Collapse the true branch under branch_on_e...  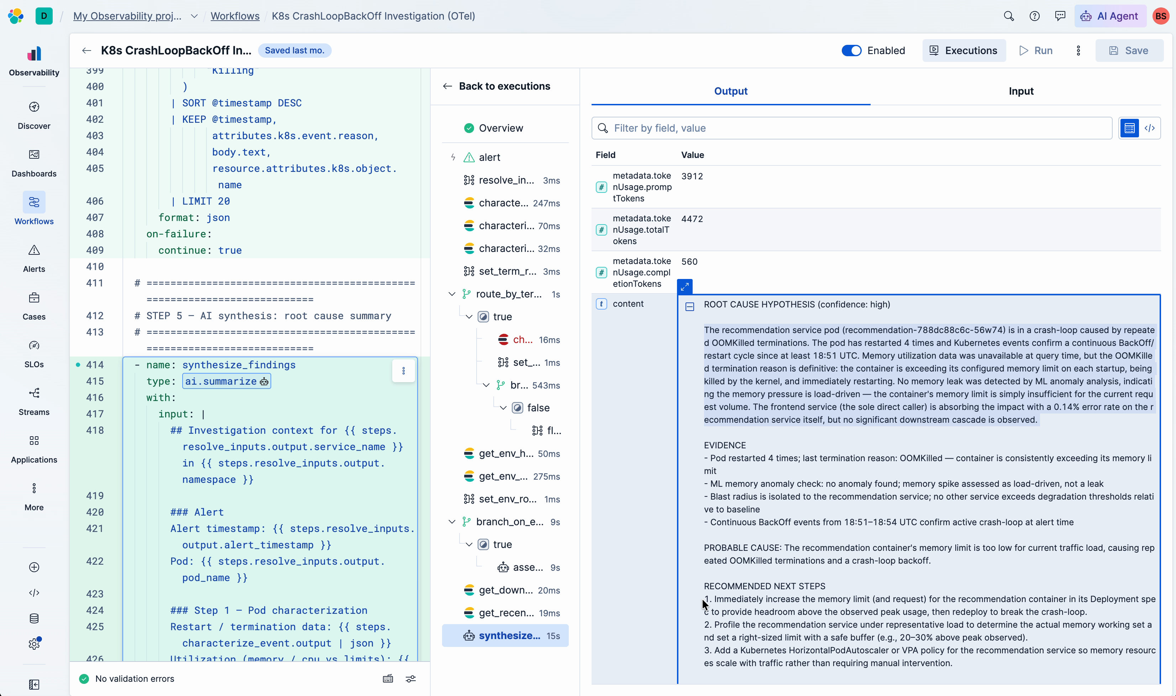tap(469, 544)
